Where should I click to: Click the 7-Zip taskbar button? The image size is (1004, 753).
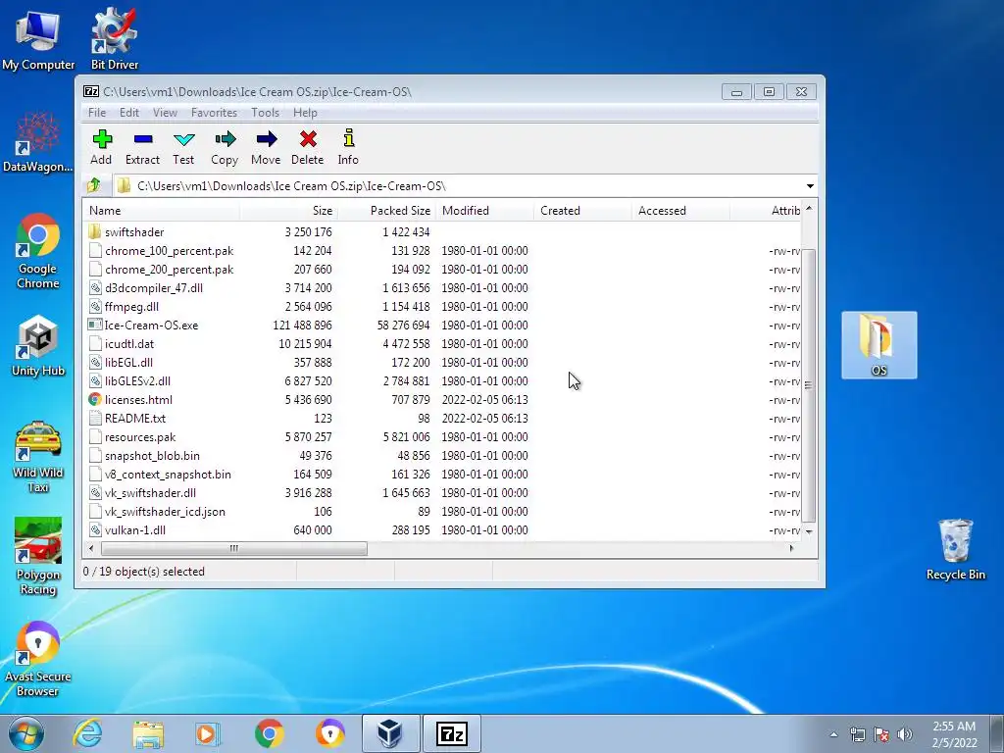point(451,733)
